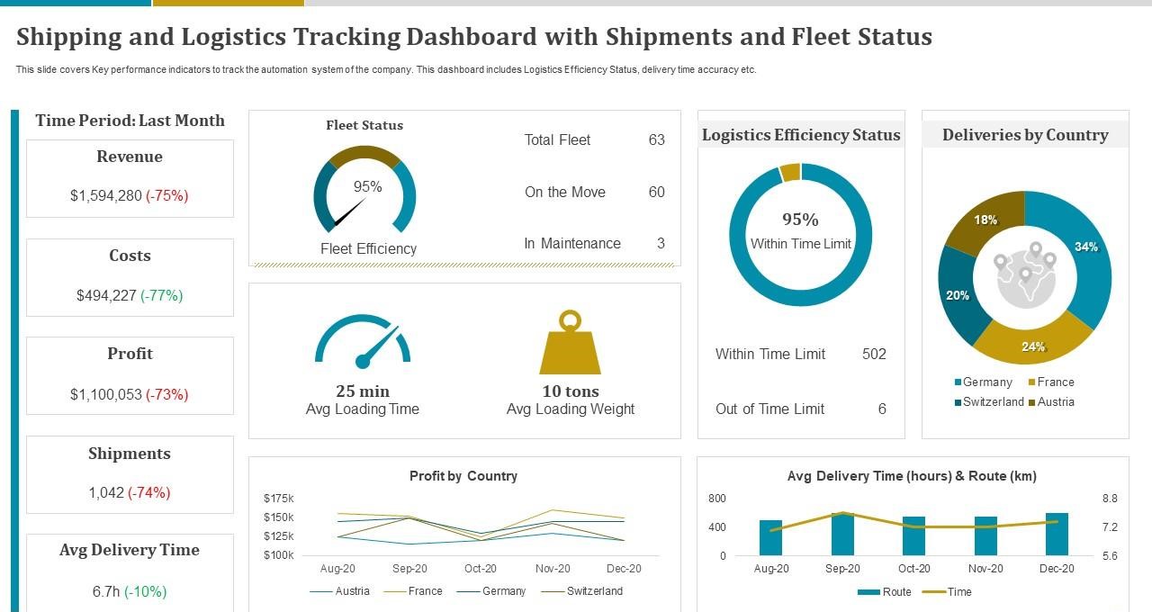Click the Fleet Efficiency label
Screen dimensions: 1152x612
coord(368,248)
